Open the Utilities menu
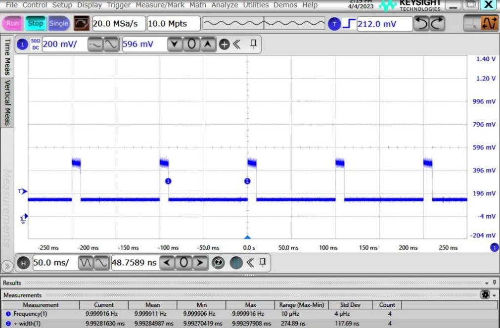The height and width of the screenshot is (328, 500). click(x=256, y=5)
